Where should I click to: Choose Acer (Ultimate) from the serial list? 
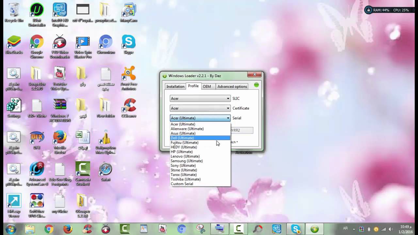(200, 124)
